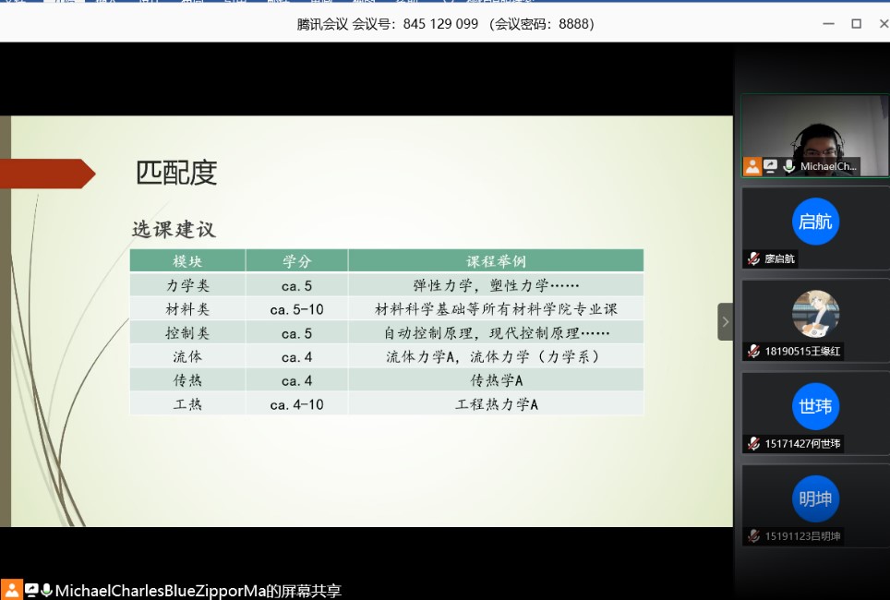Image resolution: width=890 pixels, height=600 pixels.
Task: Click muted mic icon beside 18190515王缘红
Action: point(754,352)
